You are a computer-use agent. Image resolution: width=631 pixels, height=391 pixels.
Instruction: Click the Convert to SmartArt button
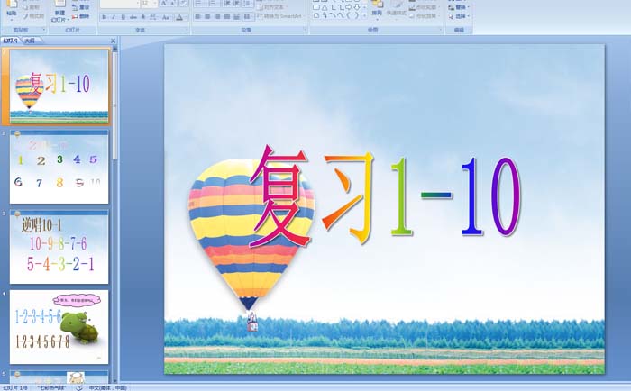click(279, 16)
